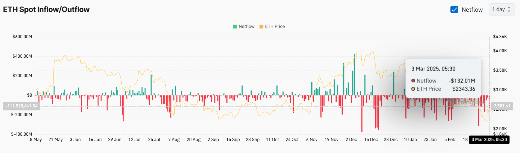This screenshot has width=520, height=153.
Task: Click the $2.00K price axis label
Action: [500, 129]
